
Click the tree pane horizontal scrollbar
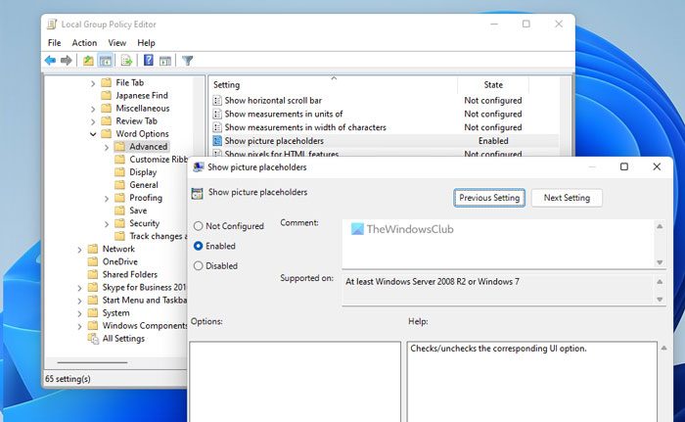click(92, 362)
